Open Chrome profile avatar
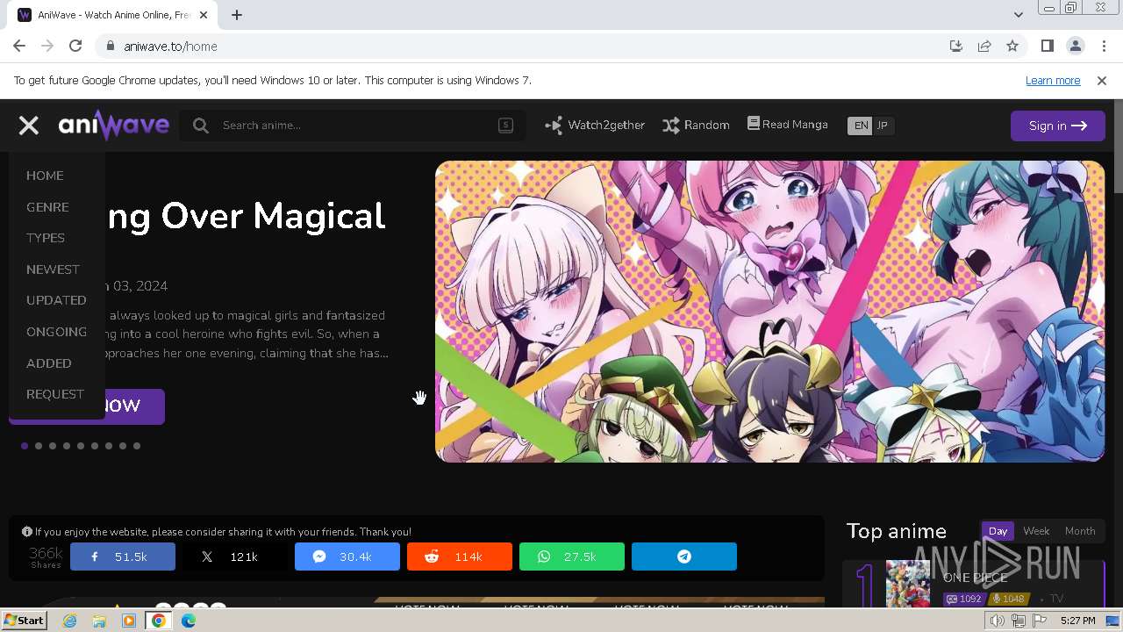The width and height of the screenshot is (1123, 632). [1075, 47]
